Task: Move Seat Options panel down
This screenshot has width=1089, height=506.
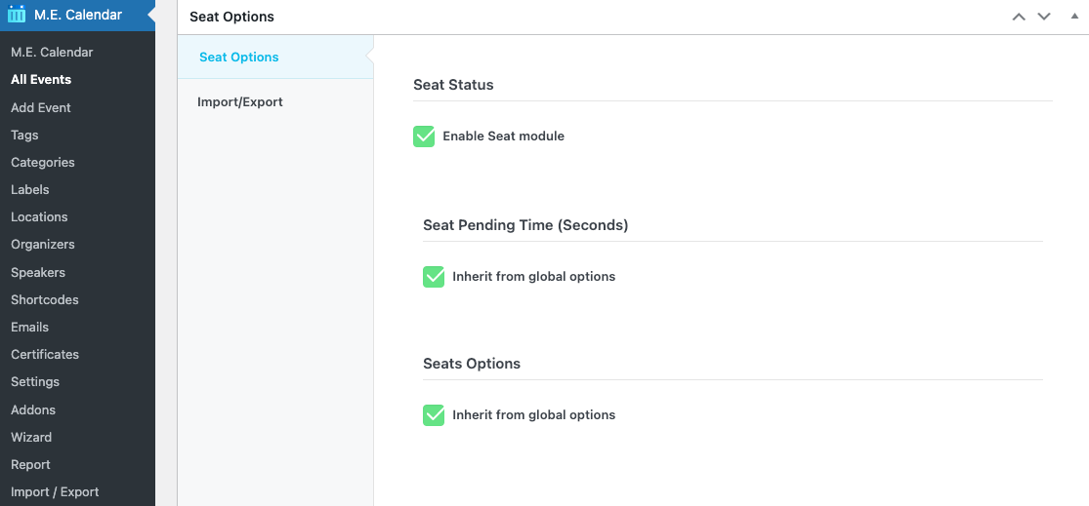Action: coord(1044,17)
